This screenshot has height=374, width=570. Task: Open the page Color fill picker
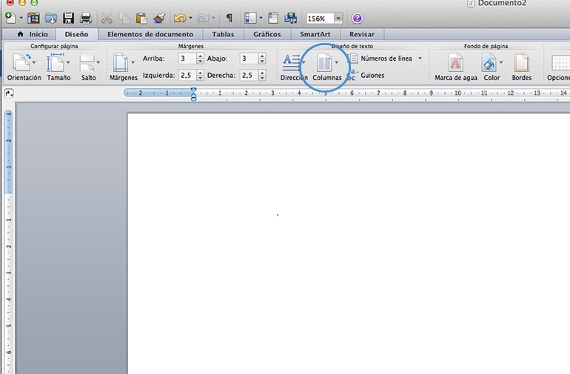pos(492,67)
